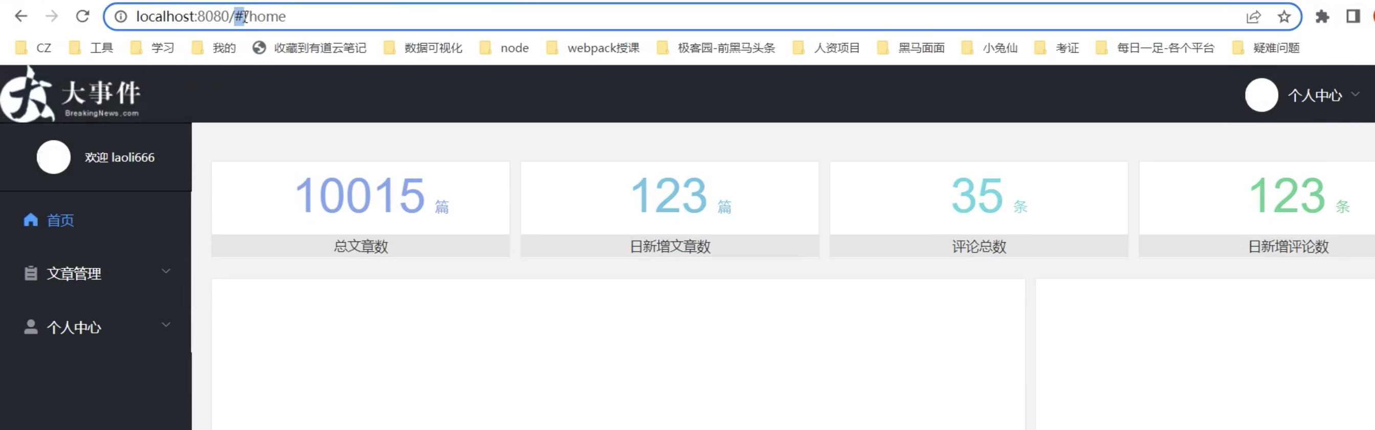Click the site info icon in address bar

(x=121, y=16)
